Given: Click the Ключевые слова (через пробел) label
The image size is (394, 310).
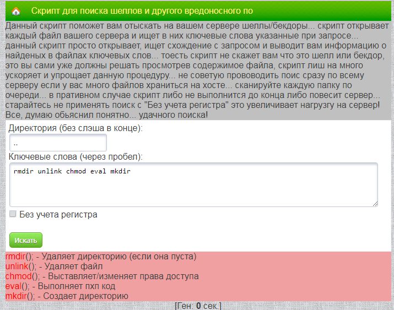Looking at the screenshot, I should [75, 156].
